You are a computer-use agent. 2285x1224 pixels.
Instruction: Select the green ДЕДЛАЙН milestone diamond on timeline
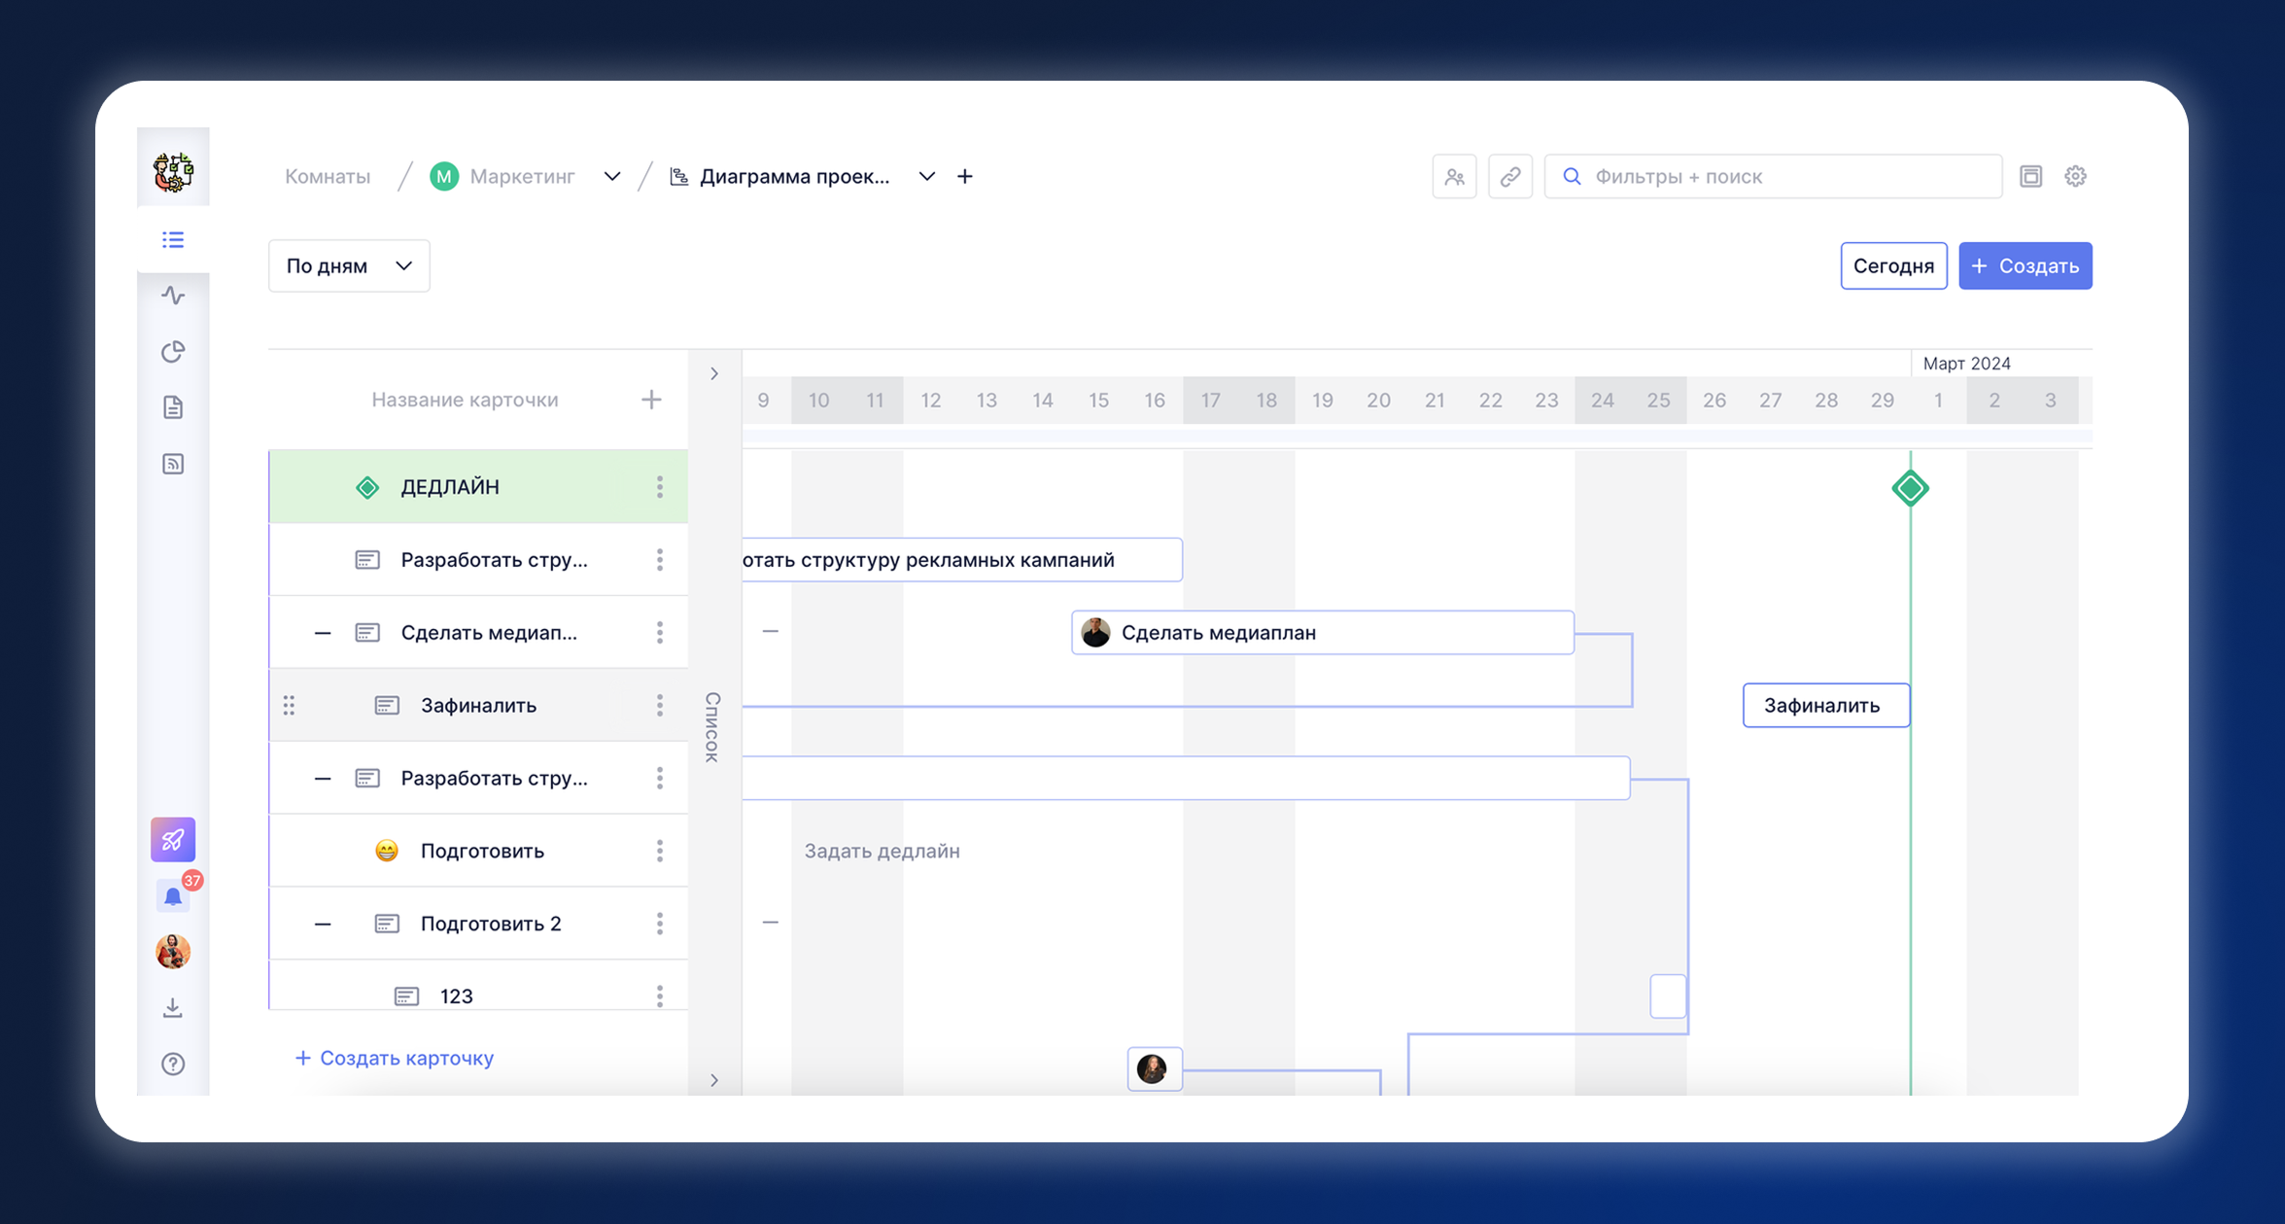1910,488
